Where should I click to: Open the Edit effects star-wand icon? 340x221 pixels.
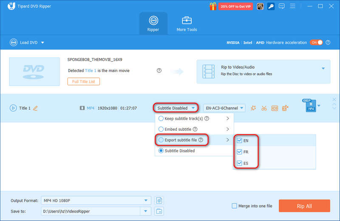point(253,108)
